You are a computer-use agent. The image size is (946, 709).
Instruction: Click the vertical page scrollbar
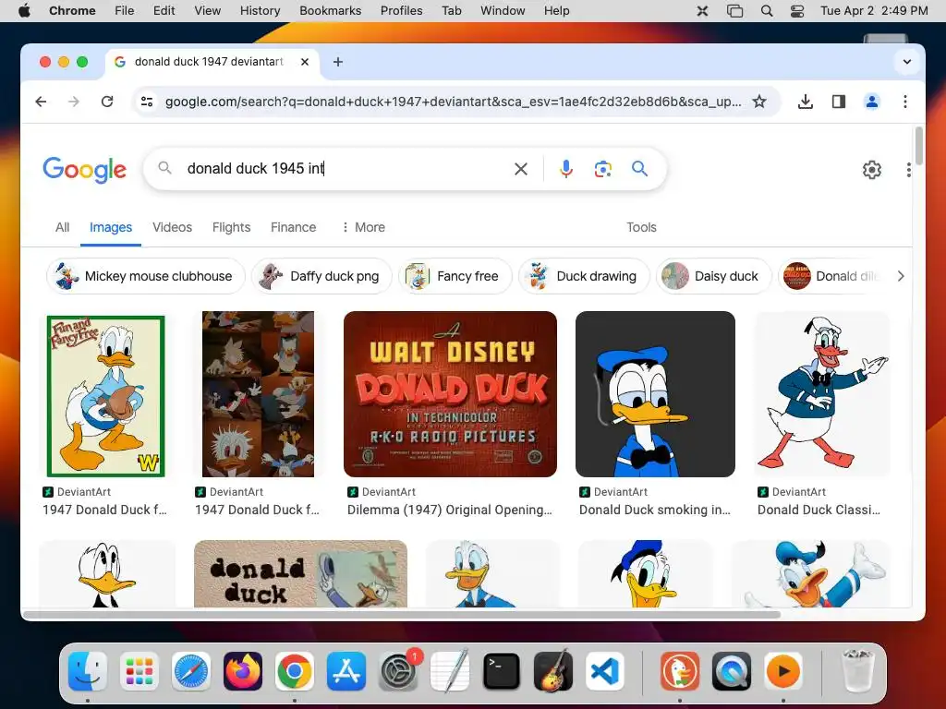click(919, 146)
